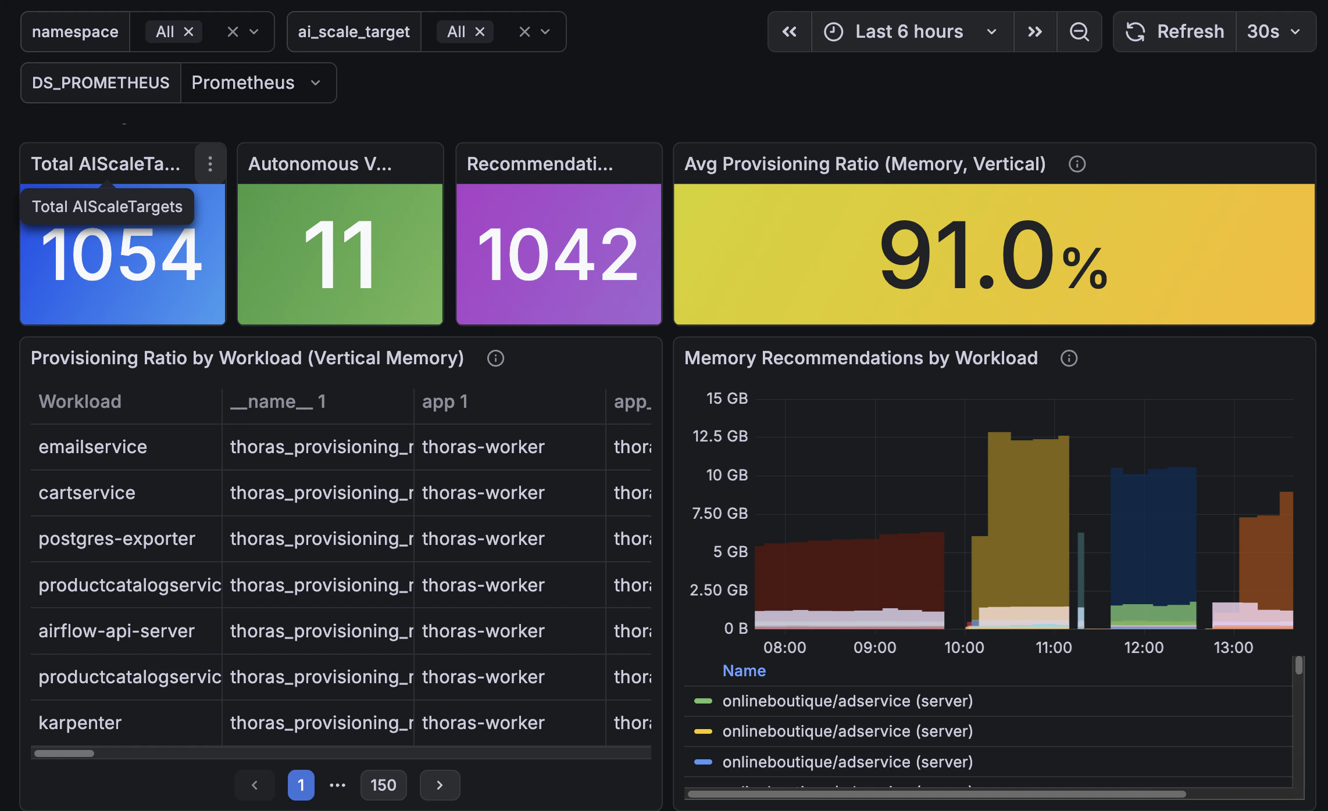Open the Total AIScaleTargets panel menu
This screenshot has width=1328, height=811.
click(x=209, y=164)
